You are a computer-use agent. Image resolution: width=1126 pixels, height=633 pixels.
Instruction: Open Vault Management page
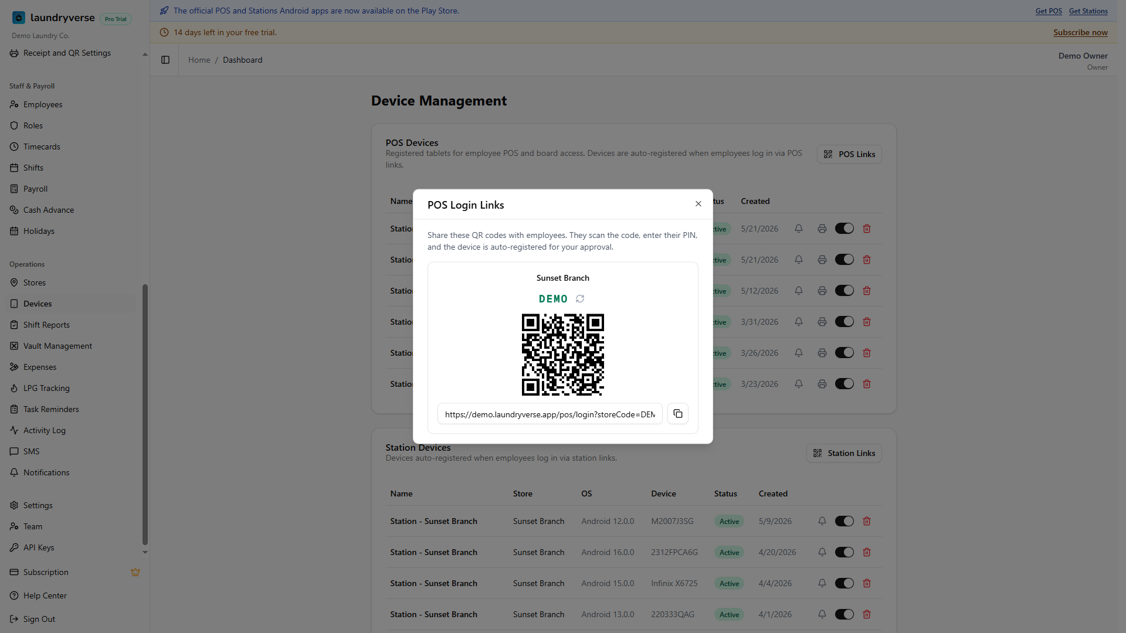[70, 346]
